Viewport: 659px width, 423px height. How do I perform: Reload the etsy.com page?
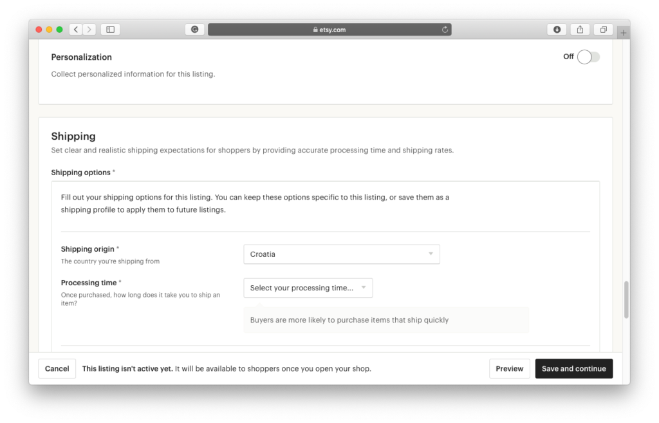click(x=445, y=29)
